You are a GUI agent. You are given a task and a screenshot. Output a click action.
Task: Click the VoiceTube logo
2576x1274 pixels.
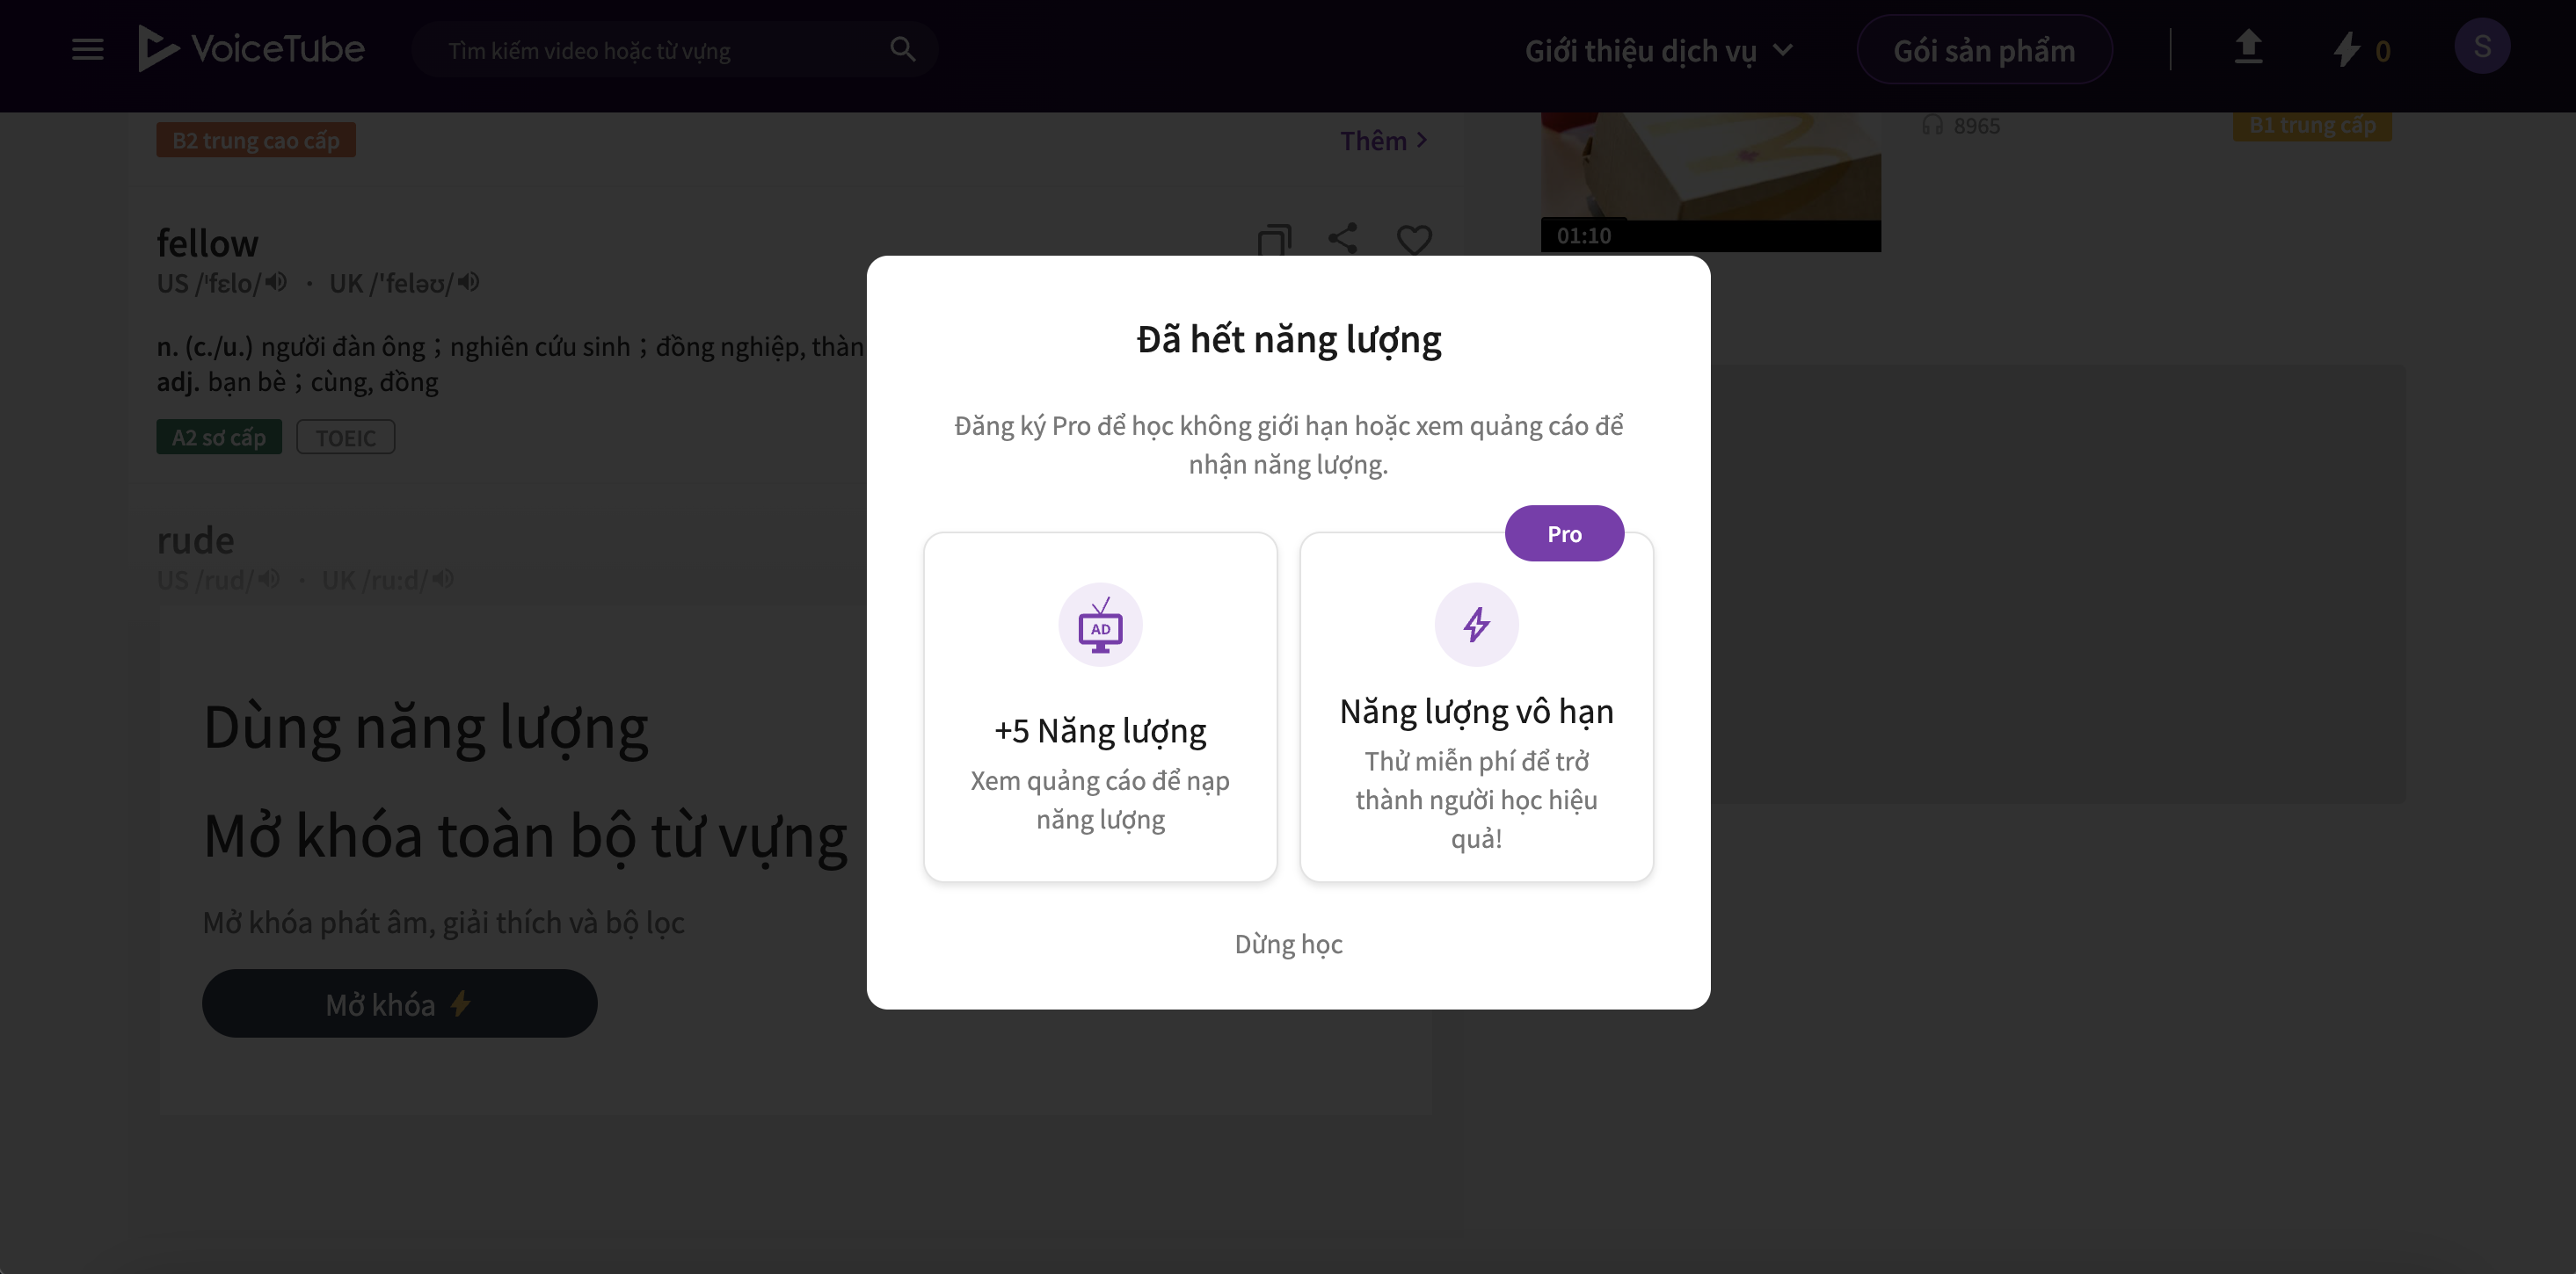click(251, 48)
